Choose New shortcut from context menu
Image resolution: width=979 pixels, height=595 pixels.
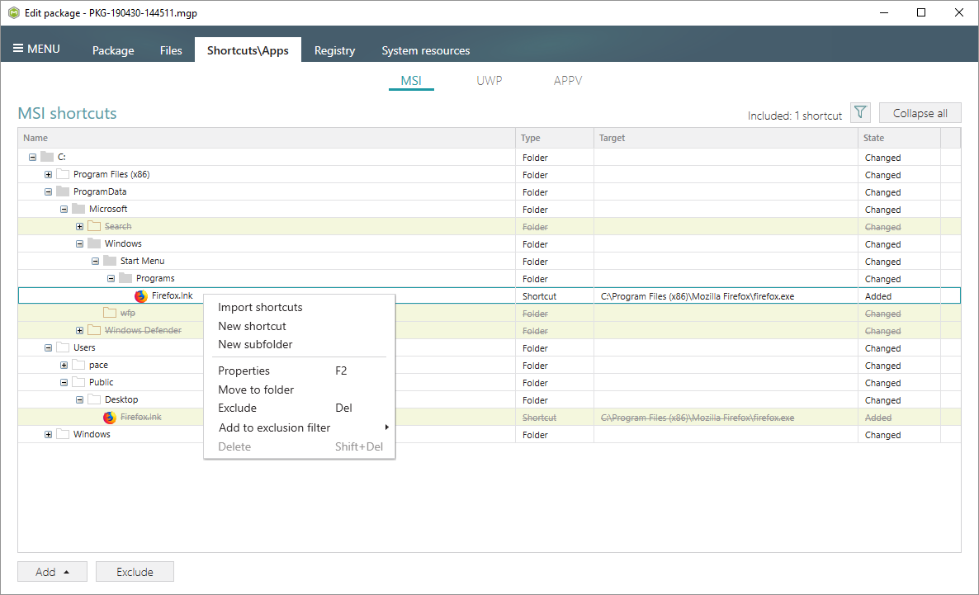pyautogui.click(x=300, y=326)
